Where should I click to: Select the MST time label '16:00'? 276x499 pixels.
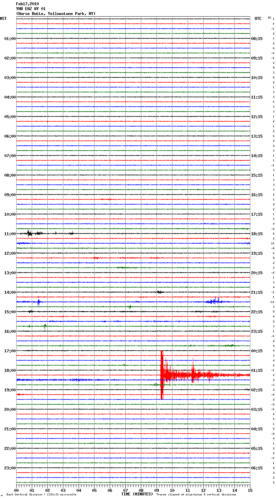[10, 331]
